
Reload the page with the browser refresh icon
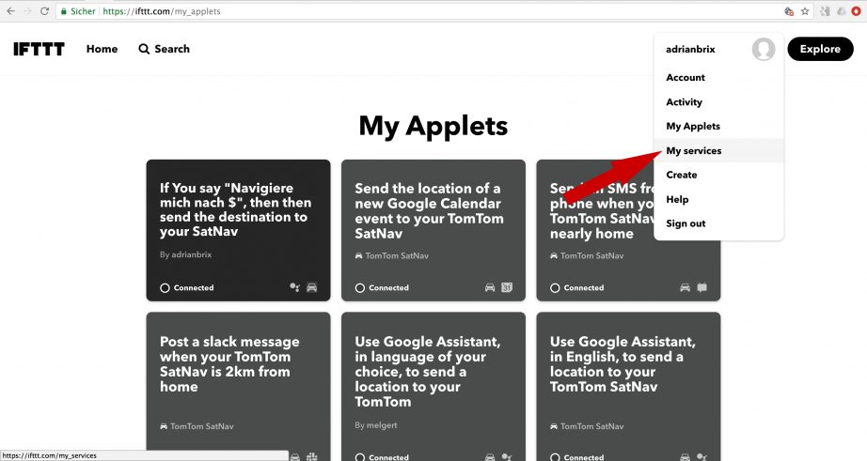coord(43,11)
